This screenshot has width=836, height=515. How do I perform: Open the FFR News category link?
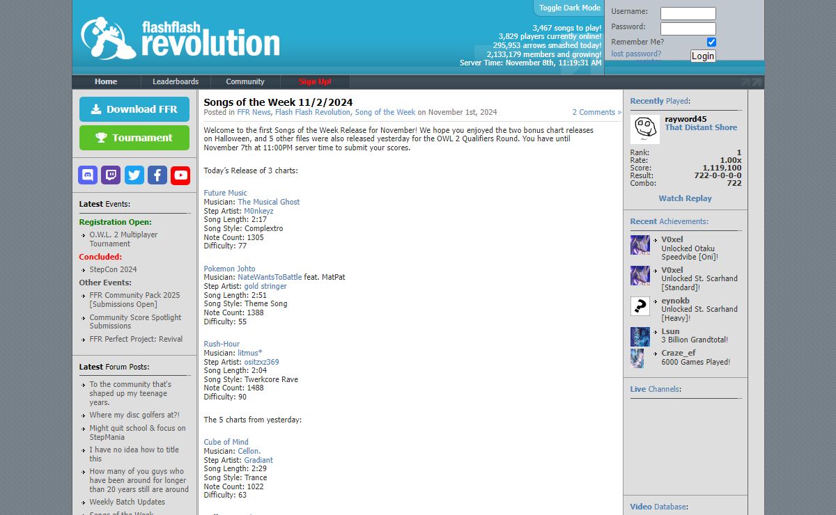click(254, 112)
